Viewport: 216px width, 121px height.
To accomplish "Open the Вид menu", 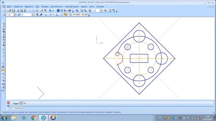I will (37, 7).
